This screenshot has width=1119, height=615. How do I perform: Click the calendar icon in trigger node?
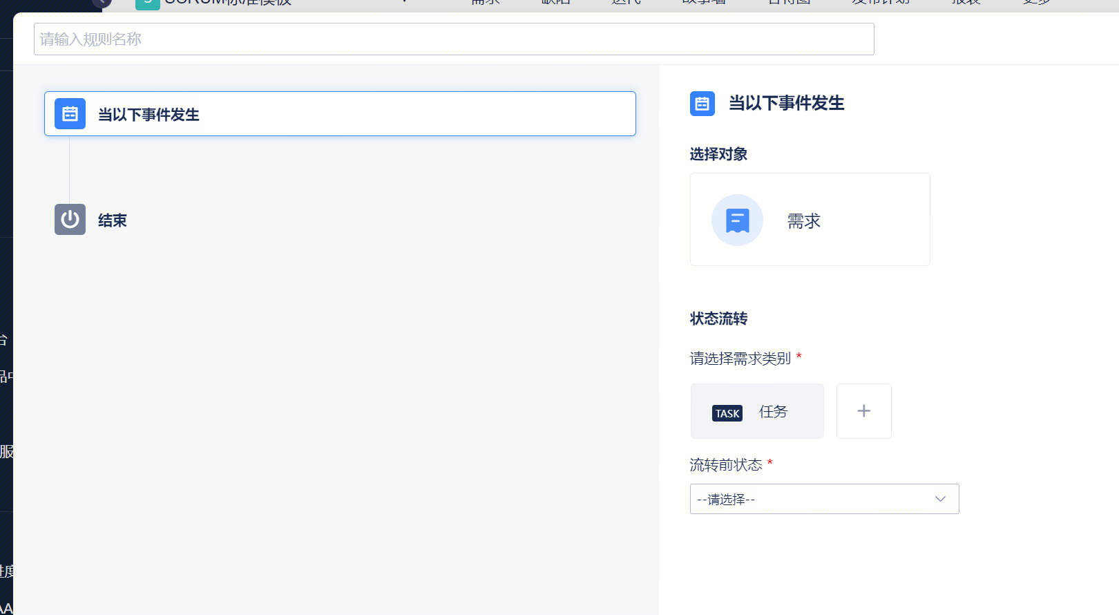pos(70,114)
